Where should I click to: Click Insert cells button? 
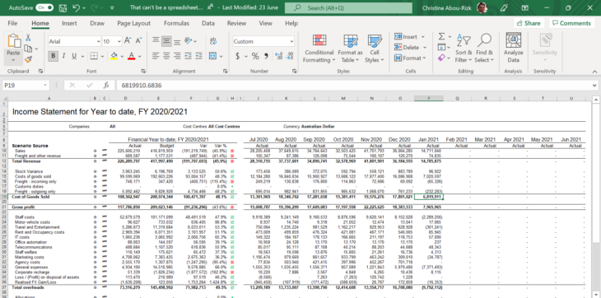click(410, 37)
